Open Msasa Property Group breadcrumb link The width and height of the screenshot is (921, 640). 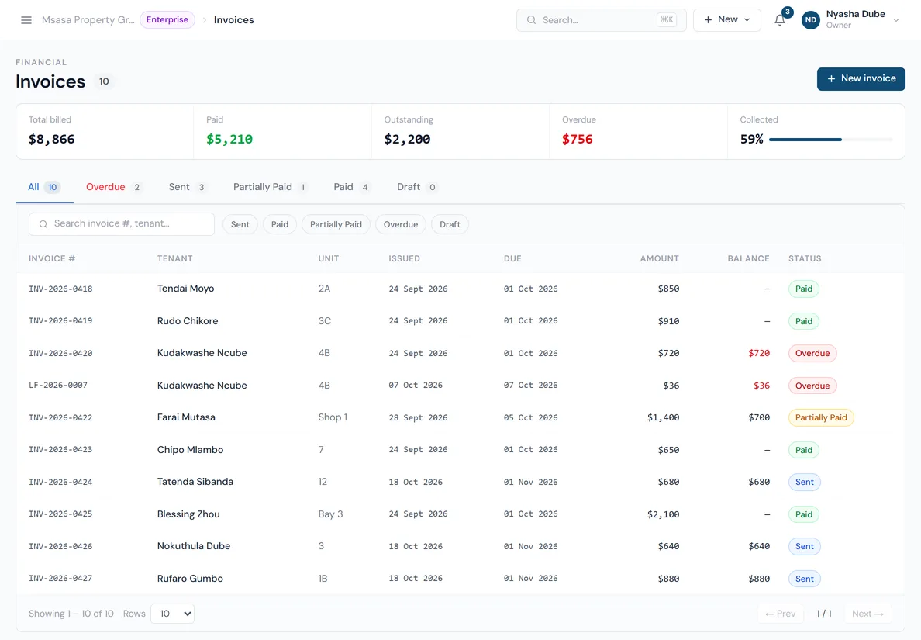click(x=88, y=20)
